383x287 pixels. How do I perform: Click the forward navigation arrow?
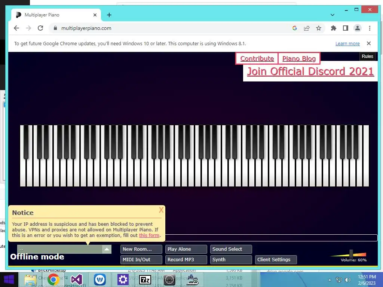pyautogui.click(x=28, y=28)
